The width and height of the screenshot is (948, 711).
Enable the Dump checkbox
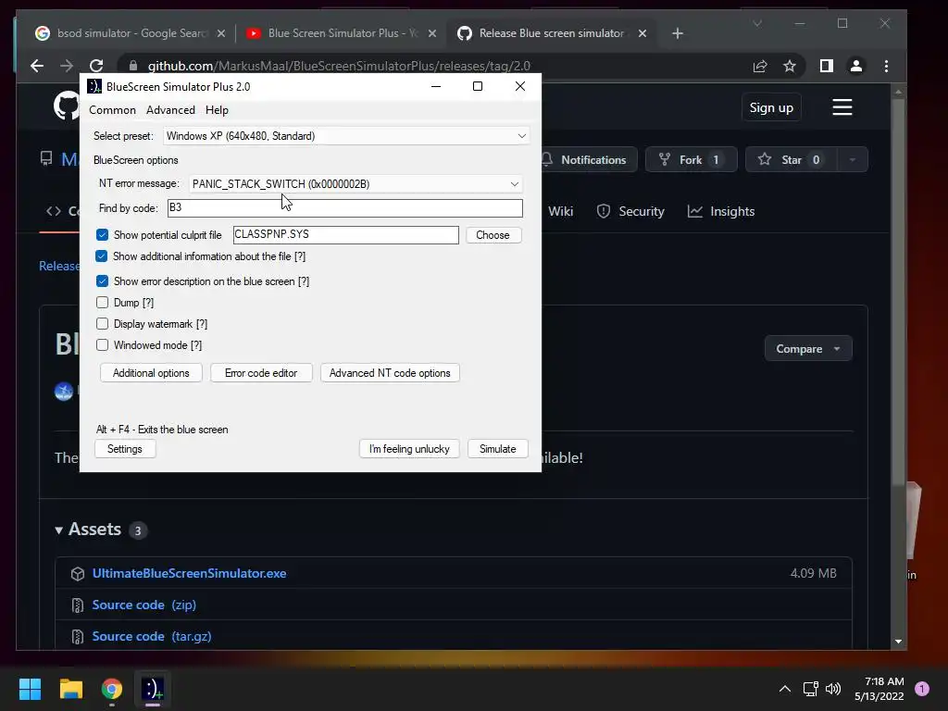[102, 303]
